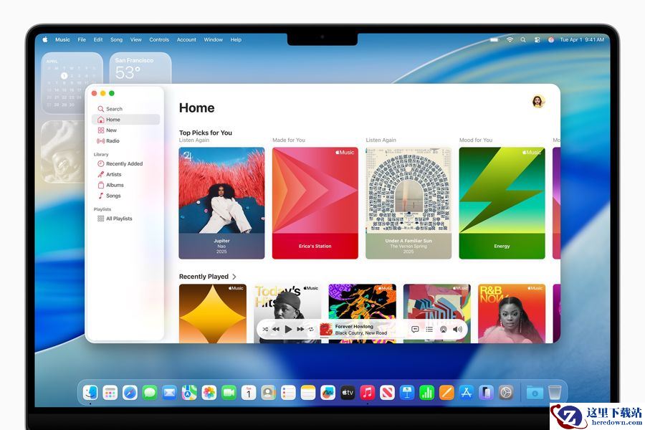This screenshot has width=645, height=430.
Task: Open Messages from the Dock
Action: (150, 393)
